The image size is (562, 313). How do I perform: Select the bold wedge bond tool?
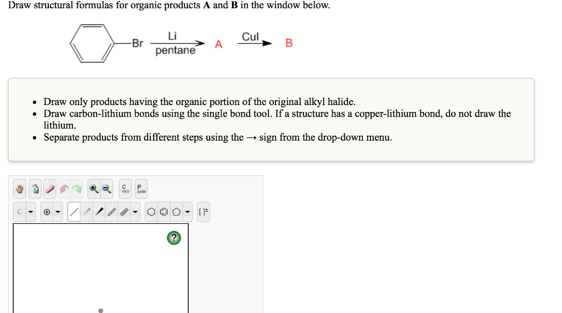pyautogui.click(x=99, y=212)
